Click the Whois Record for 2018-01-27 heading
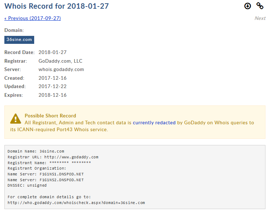The image size is (268, 212). click(x=57, y=6)
